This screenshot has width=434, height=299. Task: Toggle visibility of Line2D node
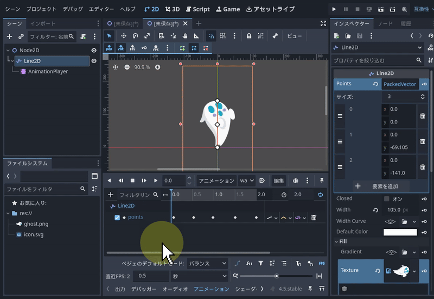point(94,61)
